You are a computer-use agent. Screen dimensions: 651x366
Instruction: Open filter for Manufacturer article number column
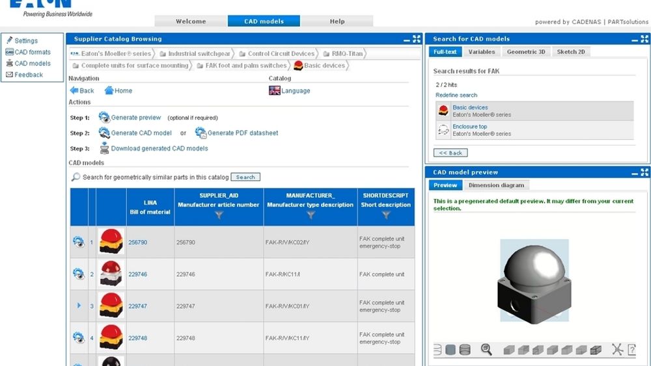coord(219,215)
